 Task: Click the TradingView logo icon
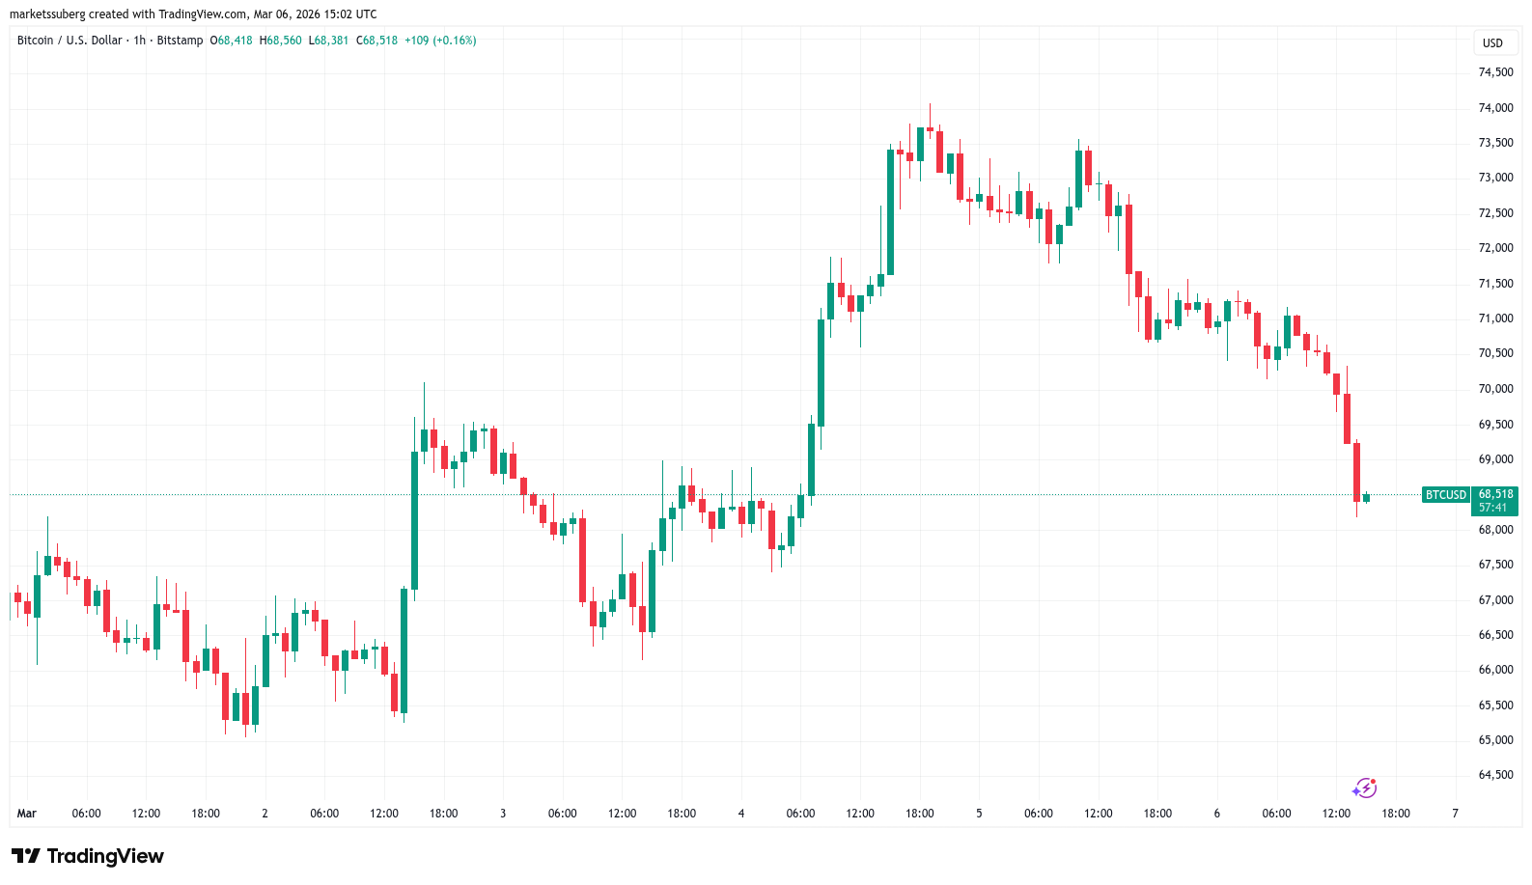[x=26, y=856]
